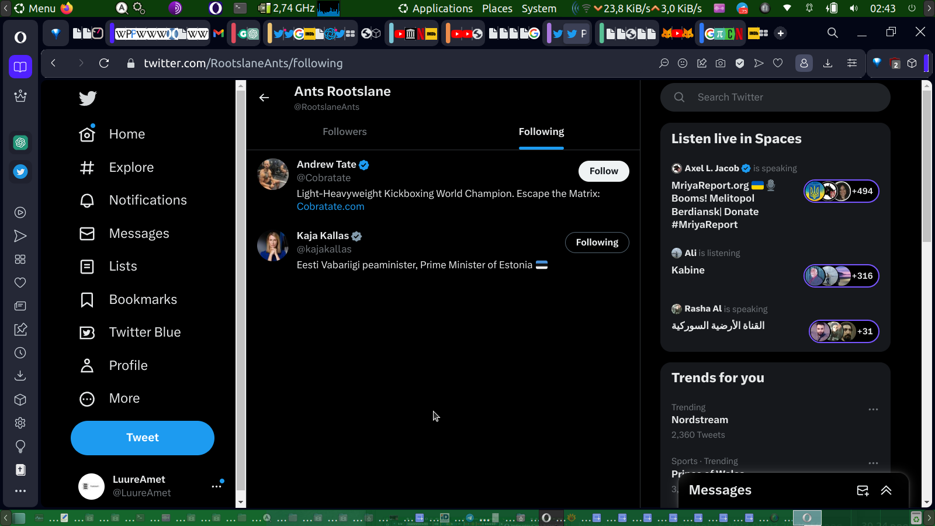Compose a new message in Messages drawer

pyautogui.click(x=863, y=490)
